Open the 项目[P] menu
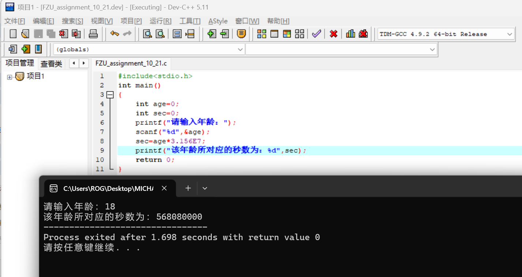Viewport: 522px width, 277px height. [x=131, y=21]
